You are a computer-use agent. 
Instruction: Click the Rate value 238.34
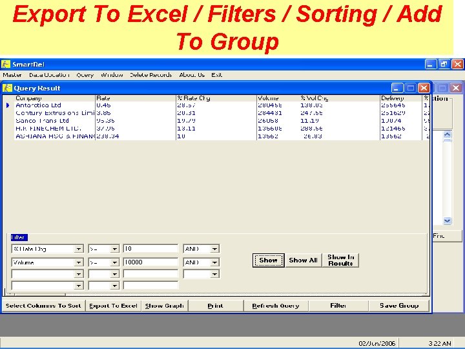(108, 136)
